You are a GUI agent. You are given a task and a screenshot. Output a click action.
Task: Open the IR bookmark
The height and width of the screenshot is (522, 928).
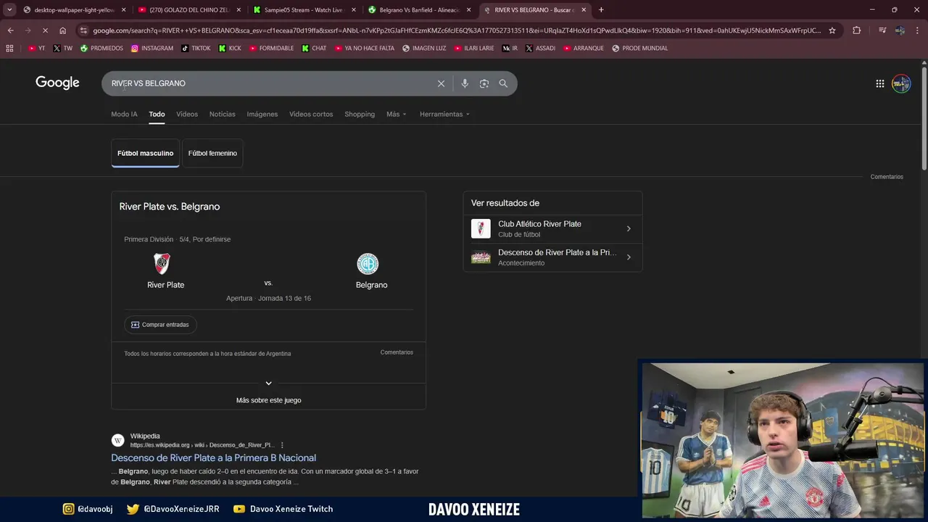click(x=510, y=49)
